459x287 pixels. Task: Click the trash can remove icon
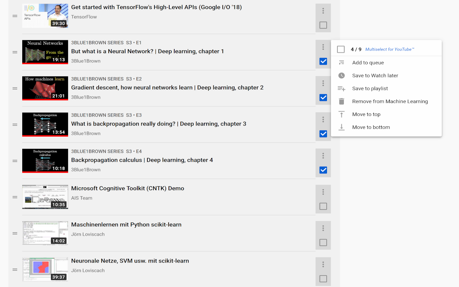coord(341,101)
